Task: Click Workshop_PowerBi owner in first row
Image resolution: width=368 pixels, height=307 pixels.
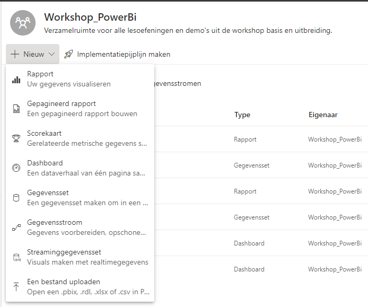Action: 335,139
